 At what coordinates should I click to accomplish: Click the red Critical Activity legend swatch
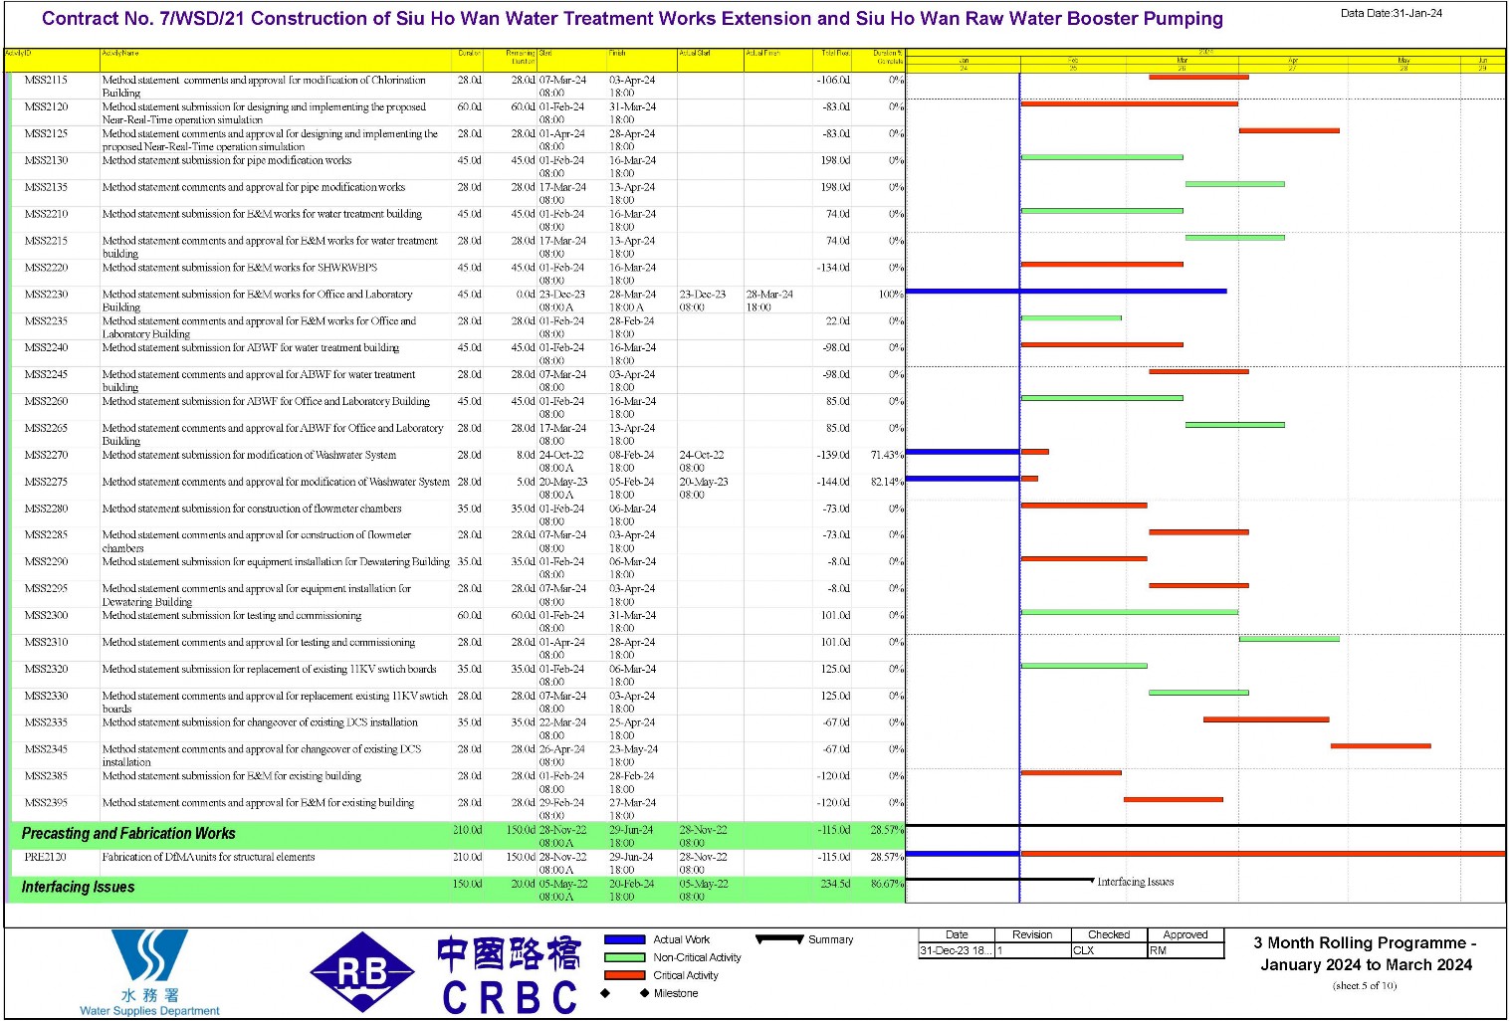click(x=625, y=975)
